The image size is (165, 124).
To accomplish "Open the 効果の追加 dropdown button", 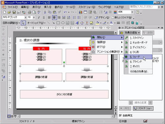I will [x=130, y=33].
